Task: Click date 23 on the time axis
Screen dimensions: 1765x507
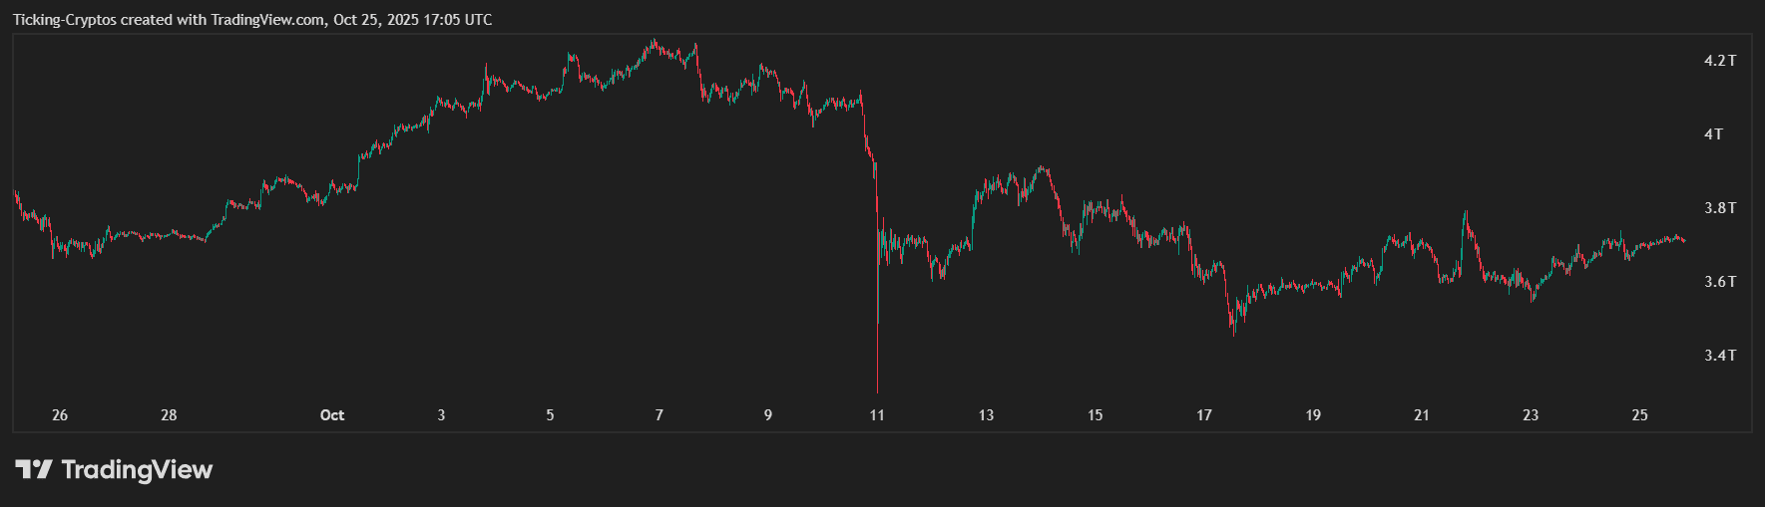Action: coord(1531,415)
